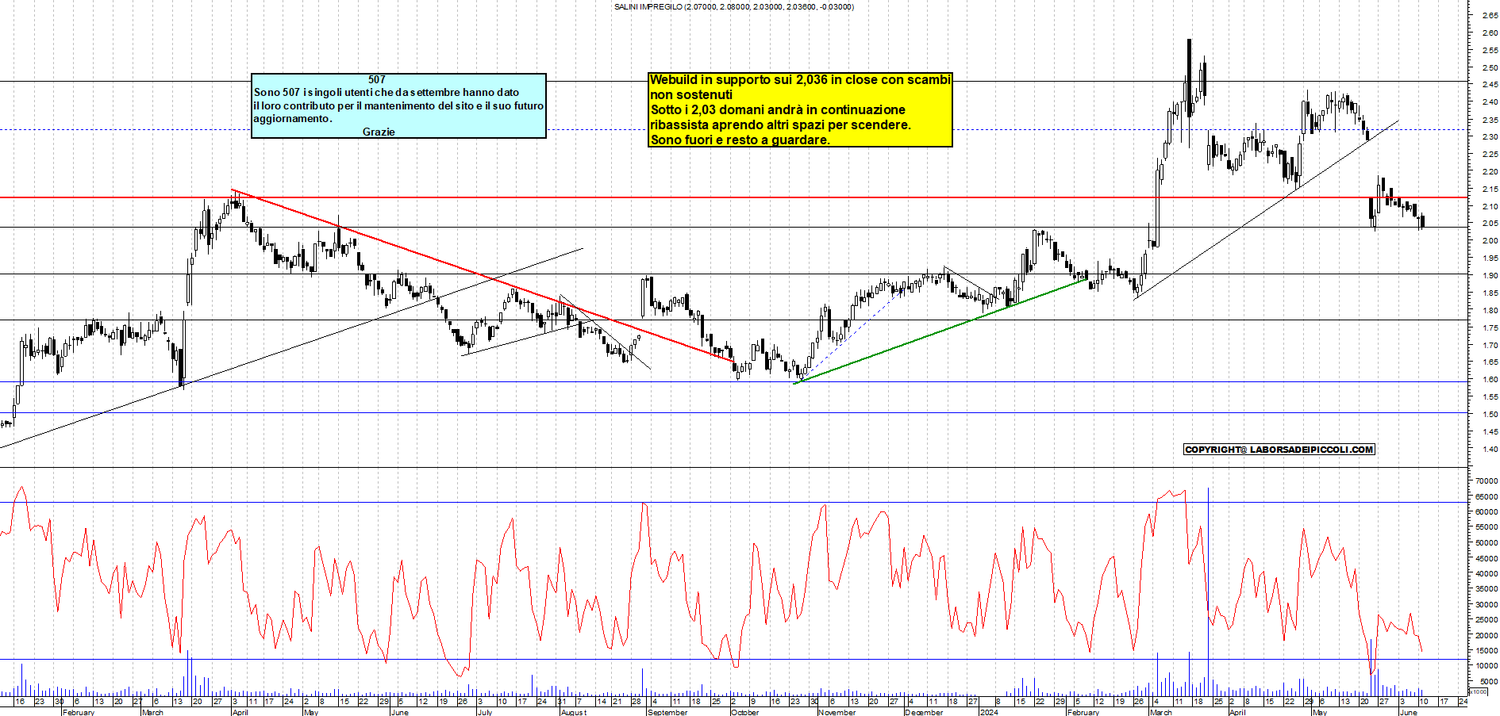The height and width of the screenshot is (716, 1500).
Task: Click the 30000 volume axis label
Action: pyautogui.click(x=1487, y=605)
